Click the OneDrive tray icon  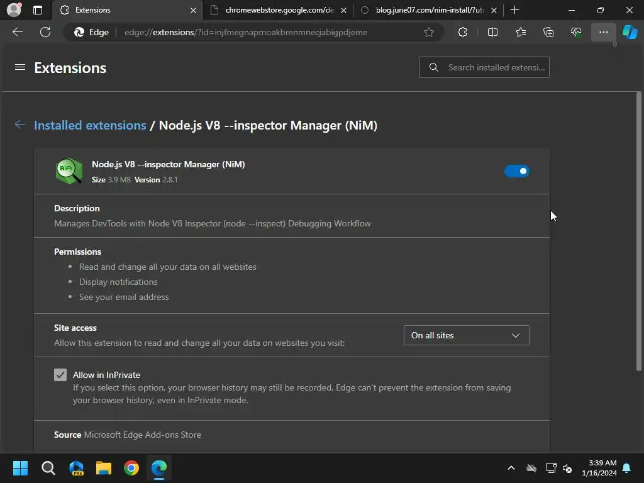click(x=531, y=468)
